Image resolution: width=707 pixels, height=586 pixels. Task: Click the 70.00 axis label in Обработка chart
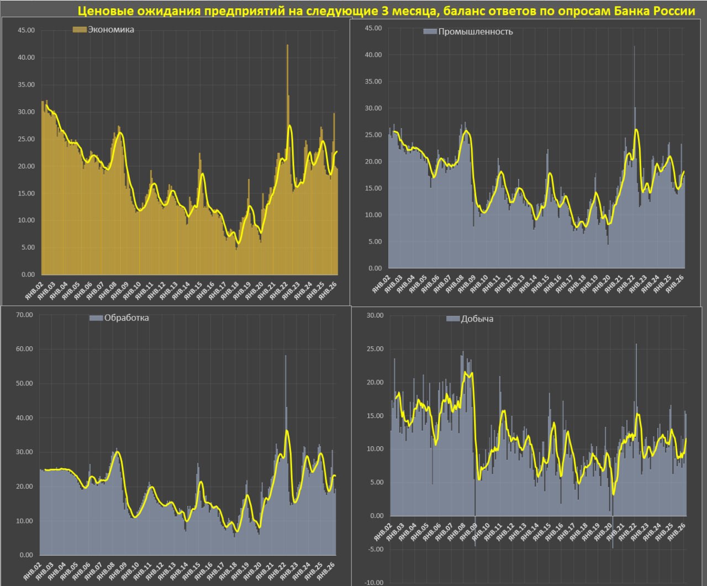tap(25, 315)
